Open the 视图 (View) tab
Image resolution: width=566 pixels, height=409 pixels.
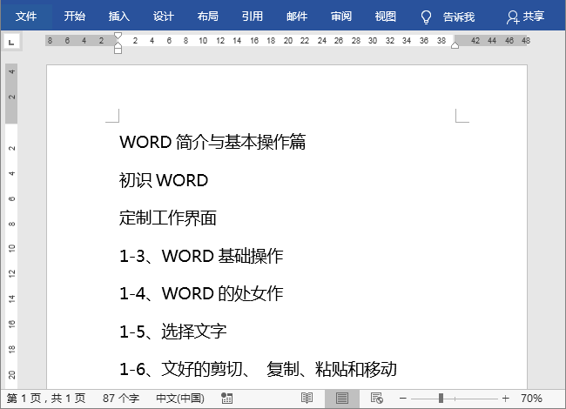(386, 17)
